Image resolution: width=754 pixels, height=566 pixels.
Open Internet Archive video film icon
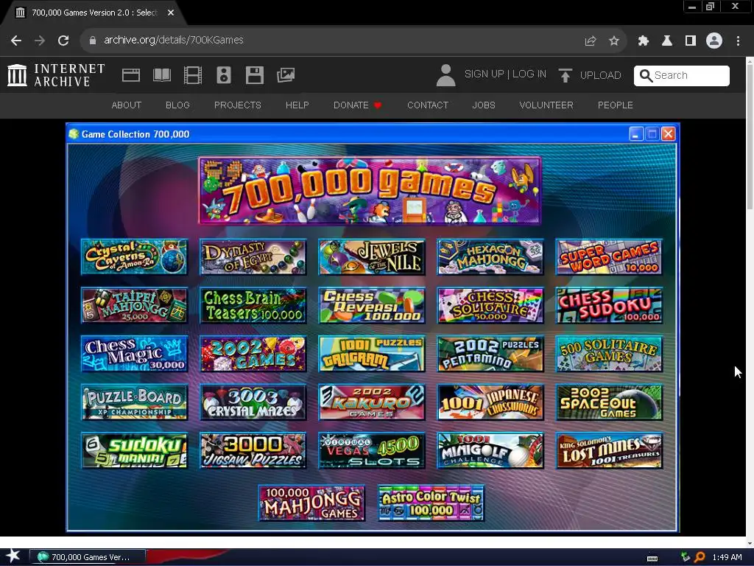click(192, 75)
